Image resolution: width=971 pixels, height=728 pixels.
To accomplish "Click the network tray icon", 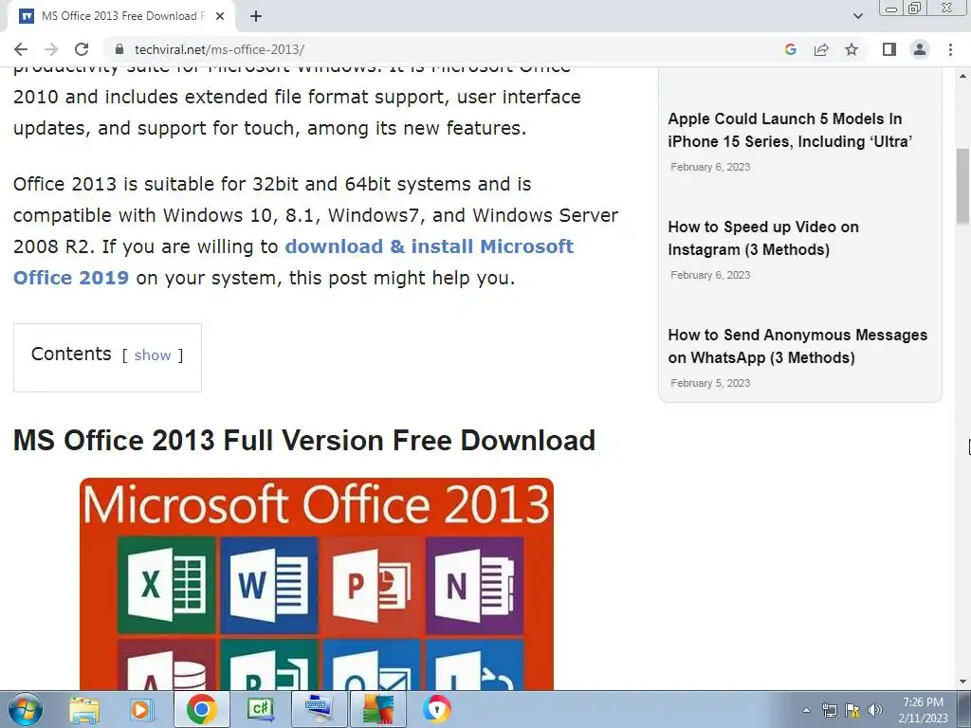I will pyautogui.click(x=829, y=710).
